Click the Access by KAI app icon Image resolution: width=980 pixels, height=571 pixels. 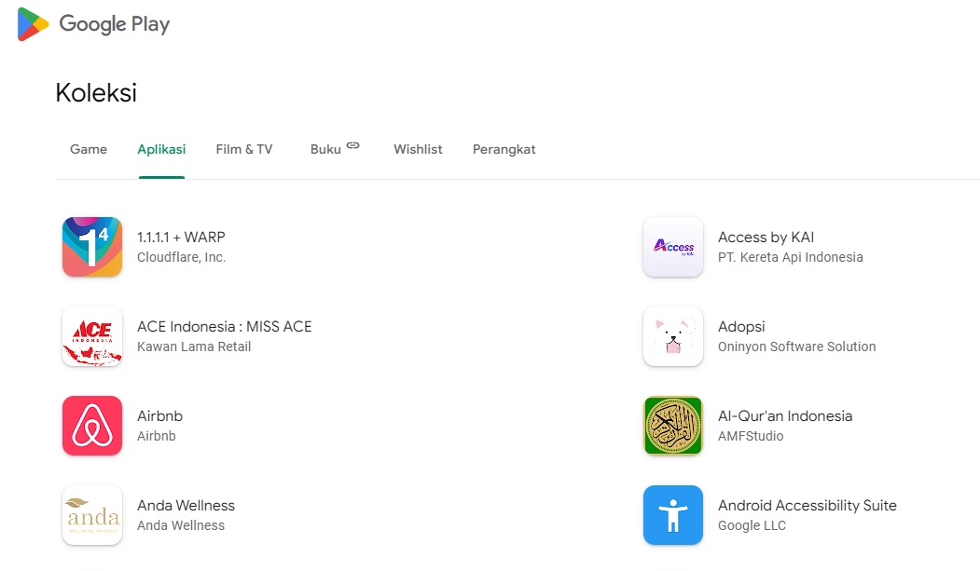pos(673,247)
